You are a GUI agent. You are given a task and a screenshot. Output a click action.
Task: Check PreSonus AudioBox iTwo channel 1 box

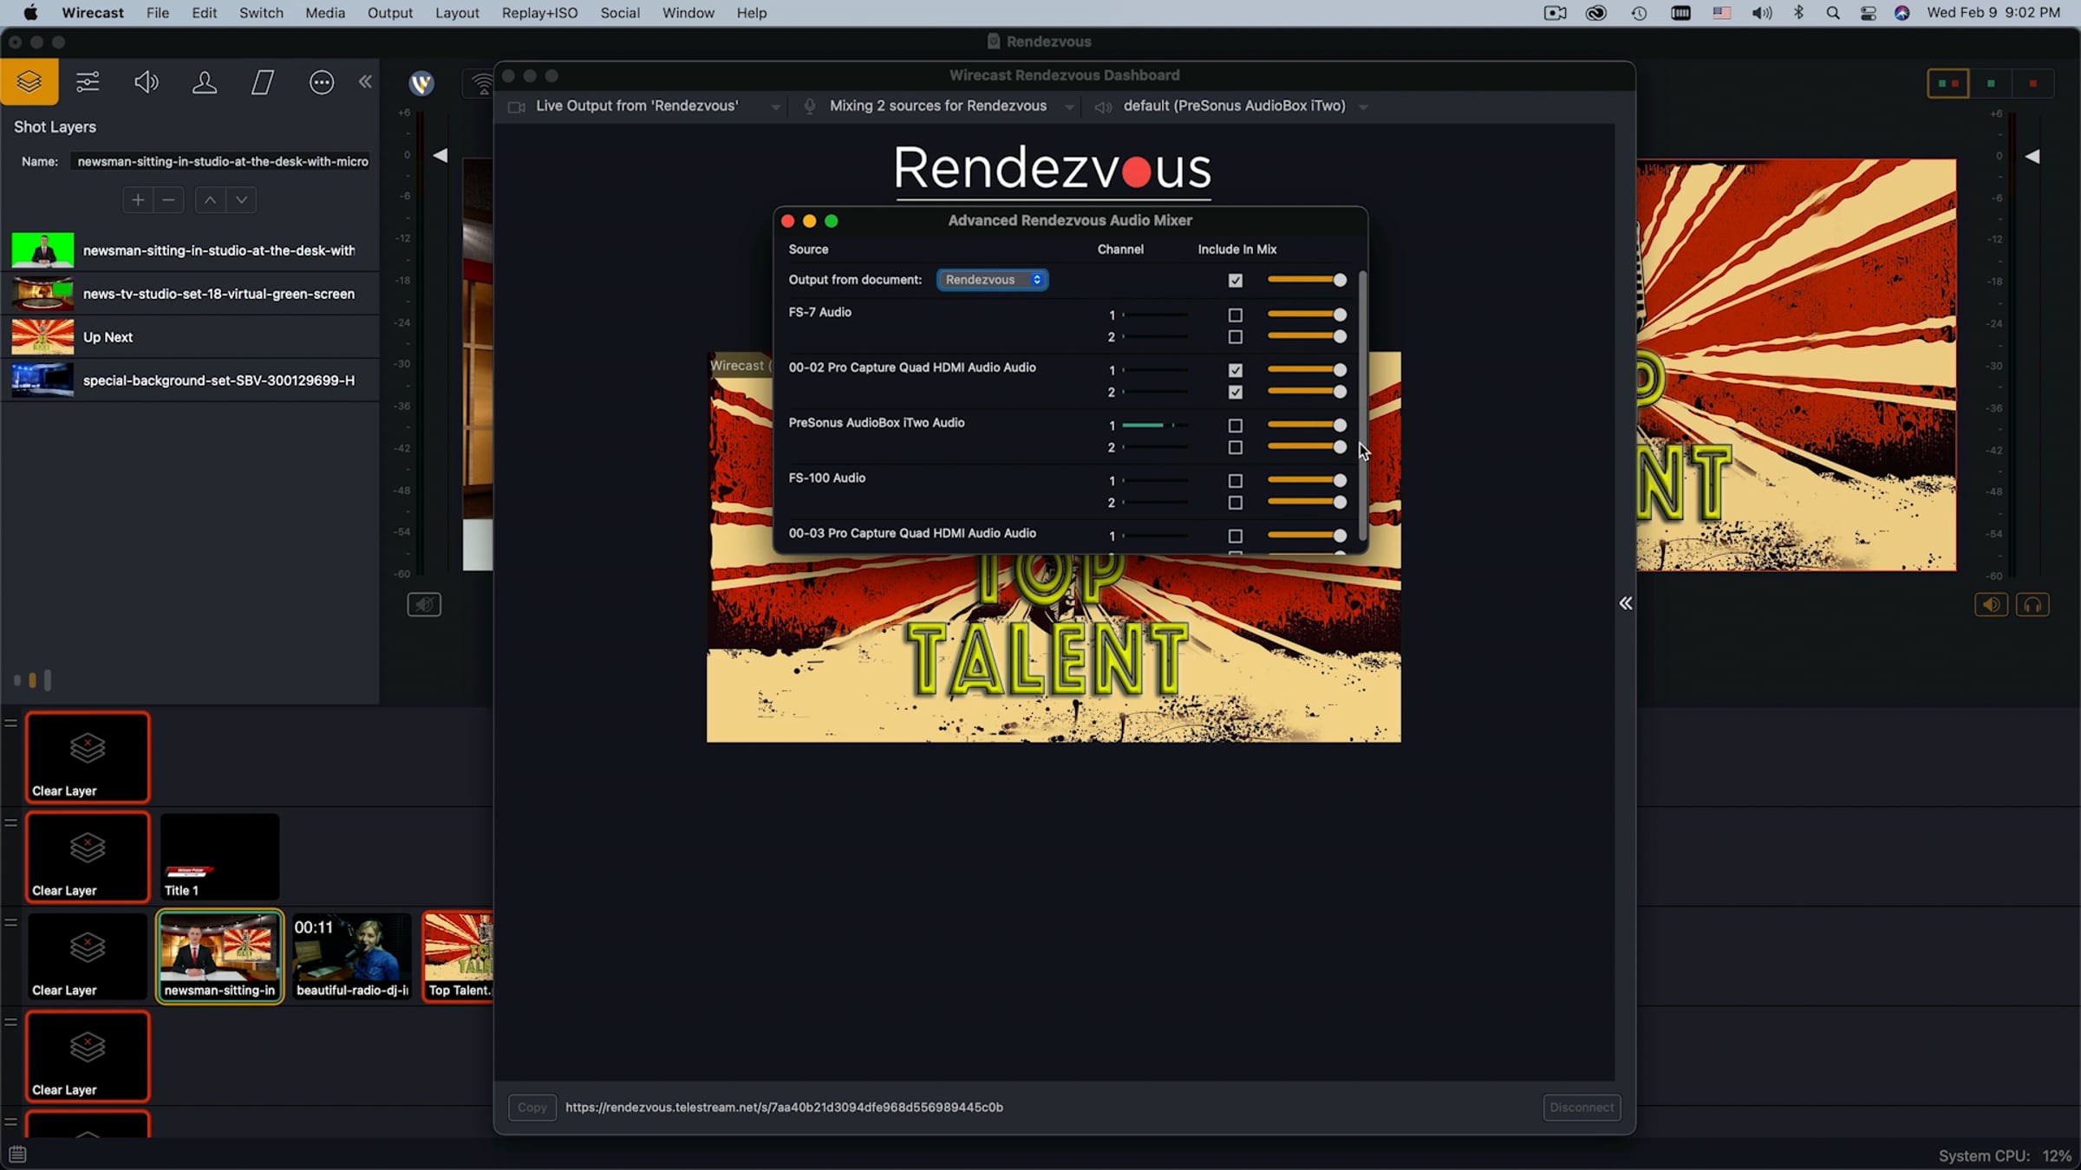pyautogui.click(x=1236, y=426)
